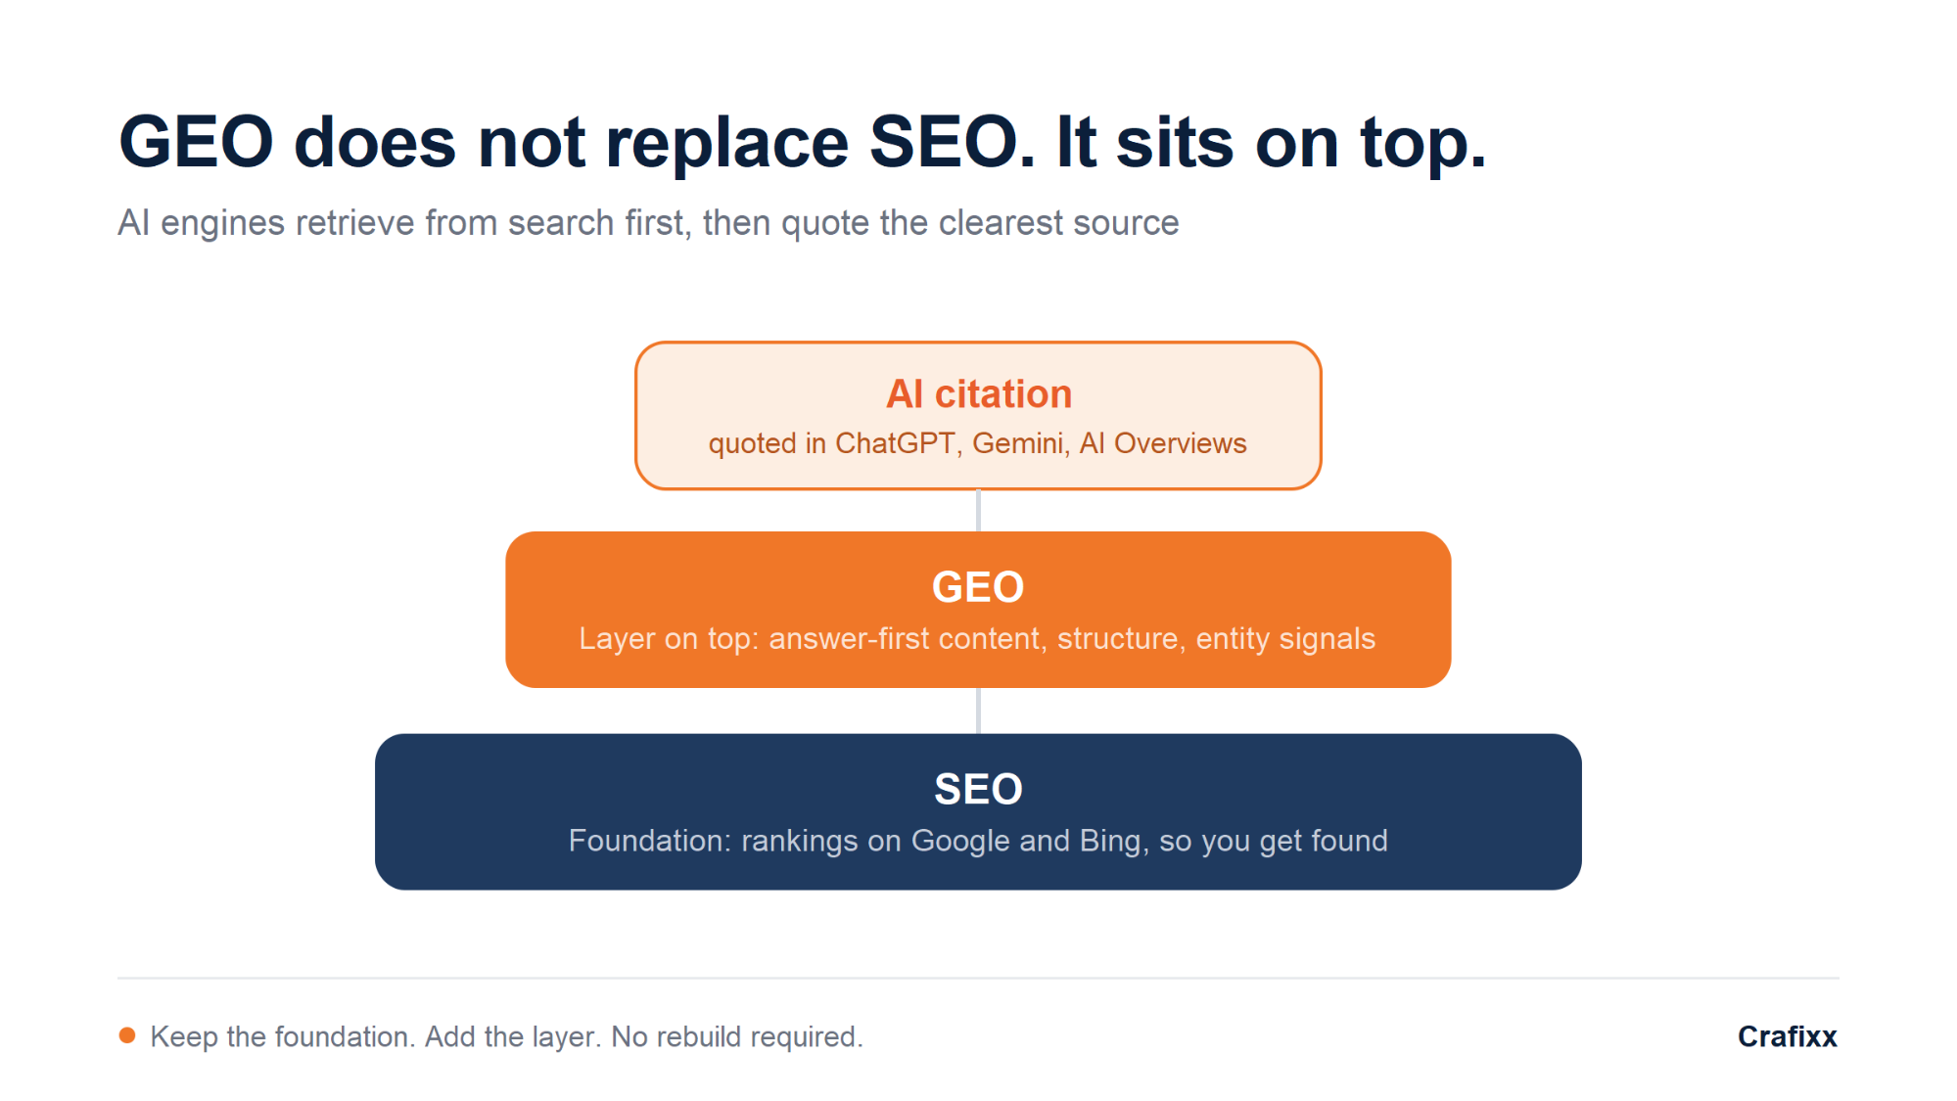The image size is (1957, 1101).
Task: Click the main slide headline
Action: click(x=802, y=143)
